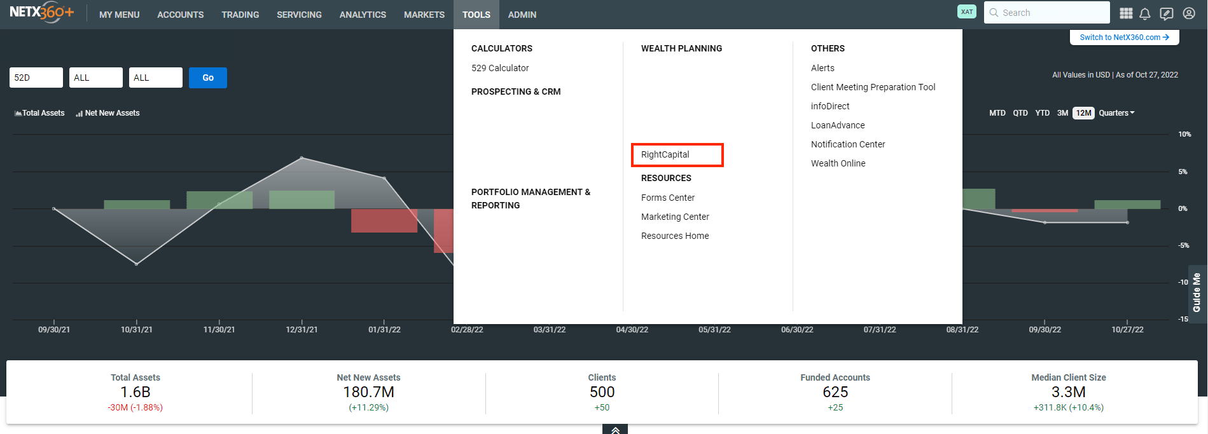
Task: Open the Analytics menu
Action: pyautogui.click(x=363, y=15)
